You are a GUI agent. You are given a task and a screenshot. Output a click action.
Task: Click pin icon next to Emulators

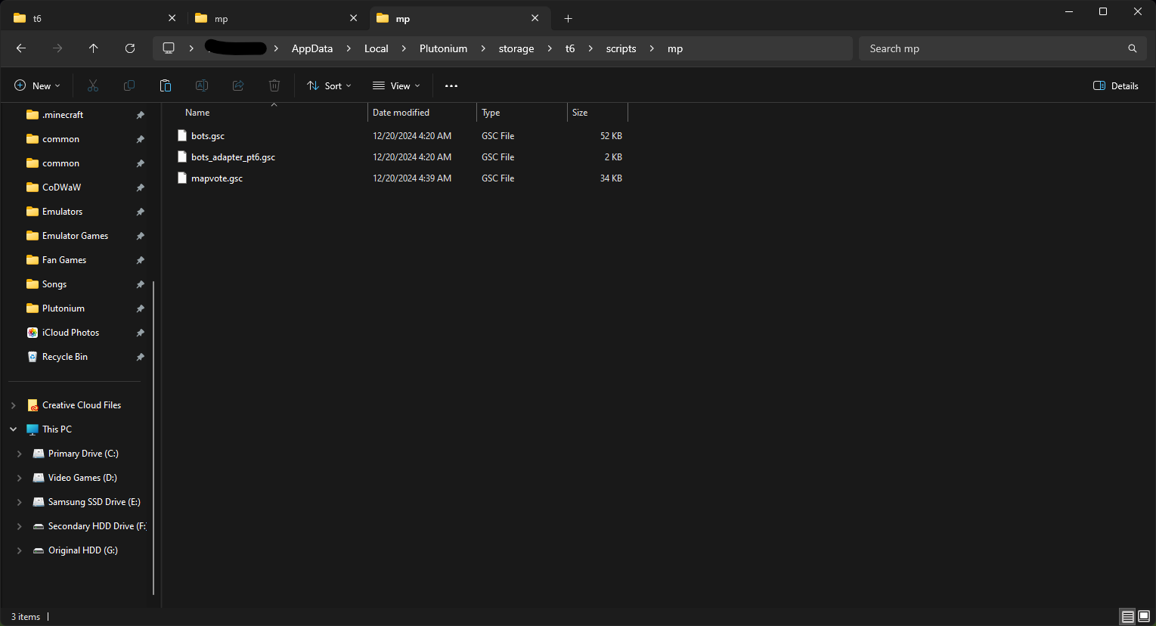(x=140, y=212)
